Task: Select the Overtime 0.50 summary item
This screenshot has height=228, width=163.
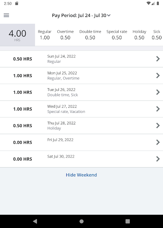Action: point(66,35)
